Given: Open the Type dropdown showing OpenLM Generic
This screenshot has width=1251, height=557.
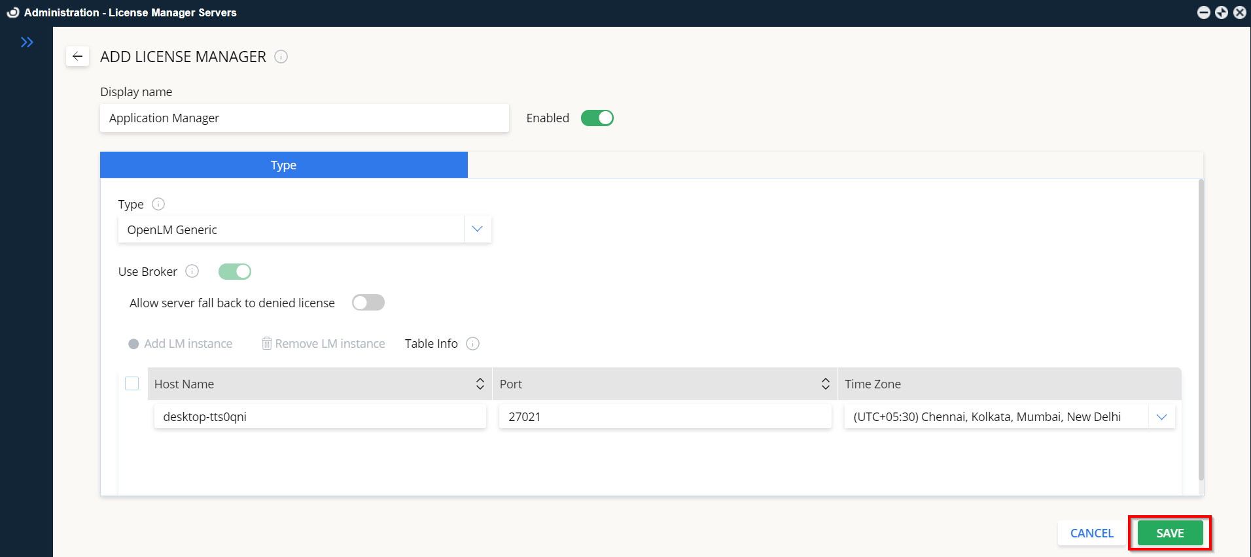Looking at the screenshot, I should tap(477, 229).
